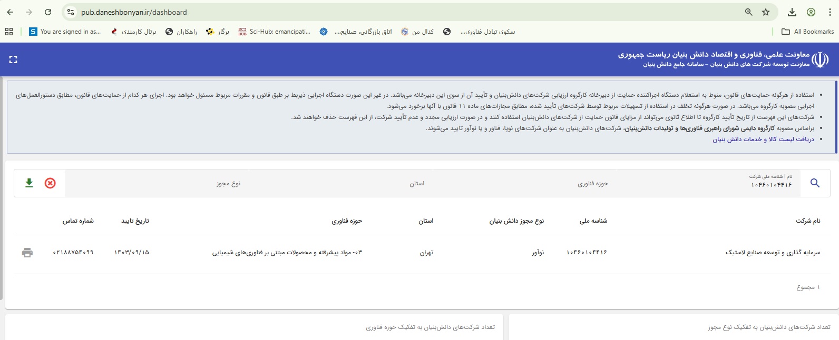Open browser downloads icon

point(792,12)
